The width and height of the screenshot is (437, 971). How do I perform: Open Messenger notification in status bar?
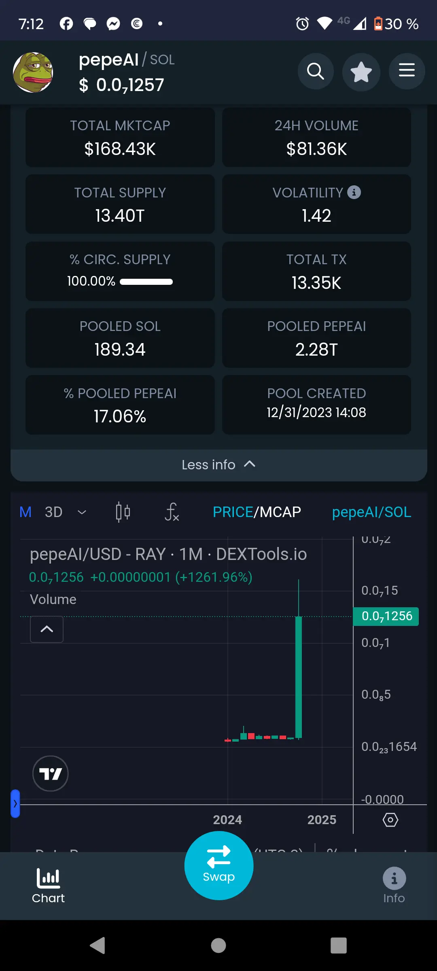(x=113, y=24)
